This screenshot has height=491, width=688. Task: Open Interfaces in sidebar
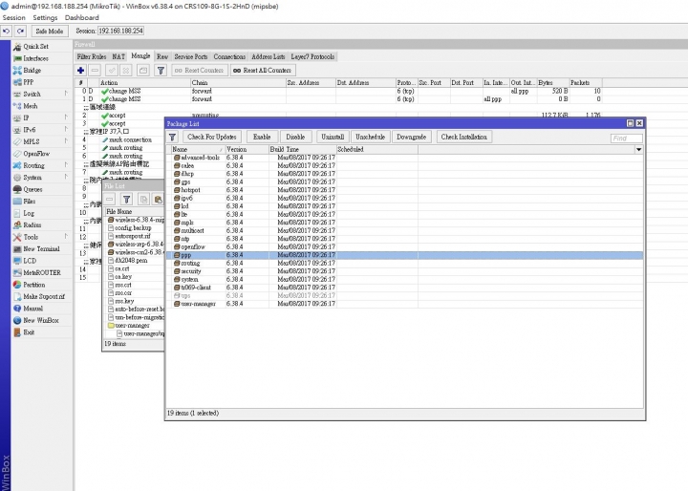click(35, 58)
